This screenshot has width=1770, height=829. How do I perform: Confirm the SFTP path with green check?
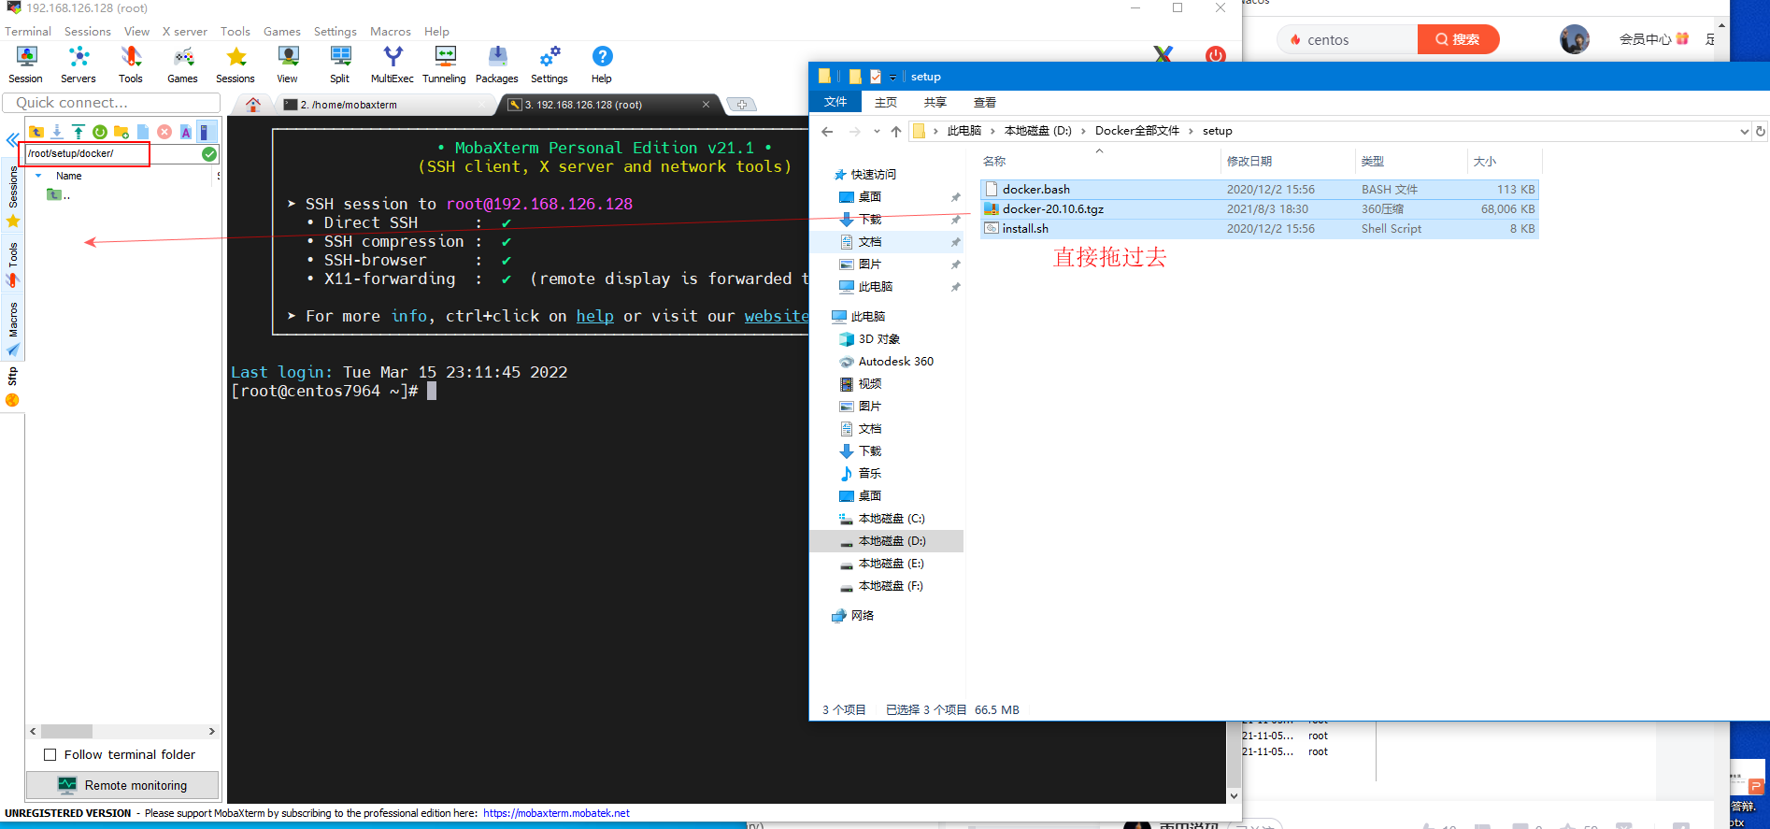(209, 154)
